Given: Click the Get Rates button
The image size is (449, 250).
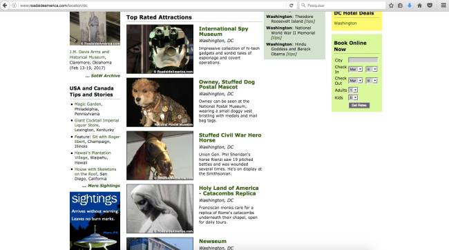Looking at the screenshot, I should point(359,106).
